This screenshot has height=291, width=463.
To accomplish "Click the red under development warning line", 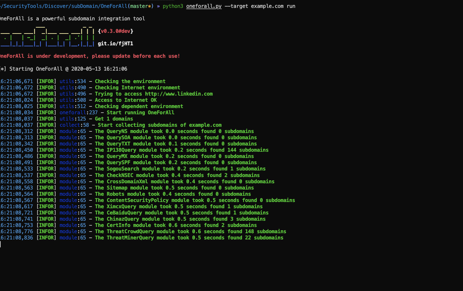I will pyautogui.click(x=90, y=56).
